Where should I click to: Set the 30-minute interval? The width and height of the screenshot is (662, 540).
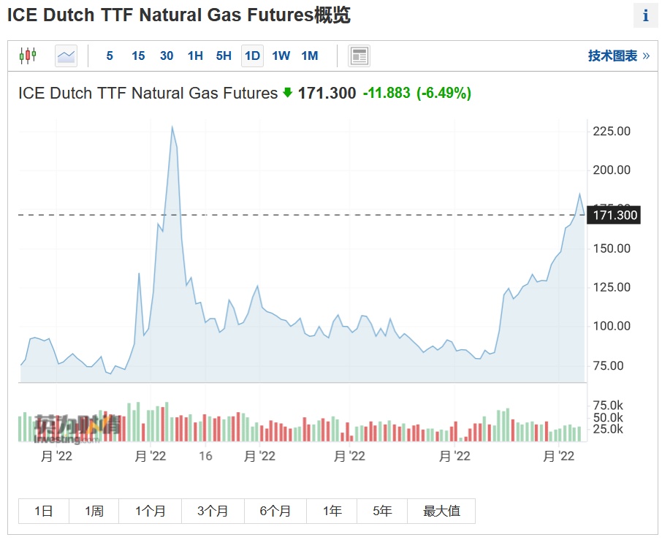167,56
